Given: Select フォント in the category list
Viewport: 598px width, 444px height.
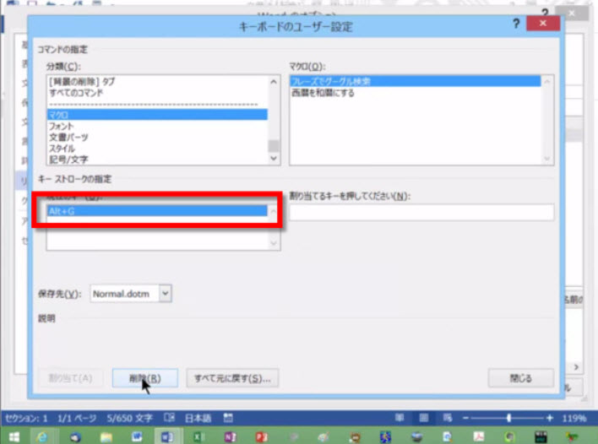Looking at the screenshot, I should 62,126.
